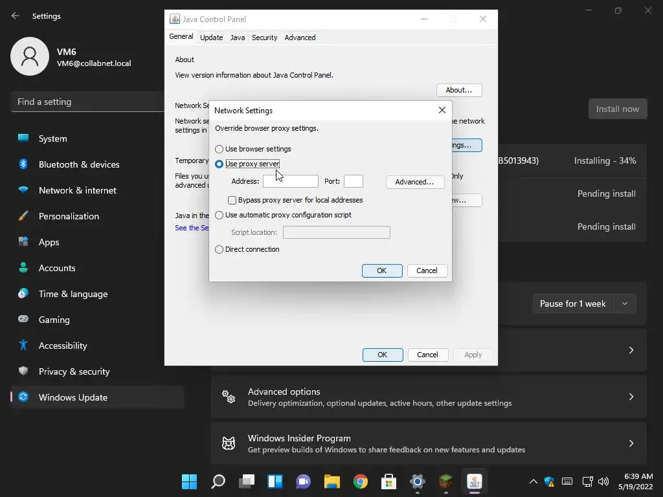Open the Security tab
Image resolution: width=663 pixels, height=497 pixels.
click(265, 38)
